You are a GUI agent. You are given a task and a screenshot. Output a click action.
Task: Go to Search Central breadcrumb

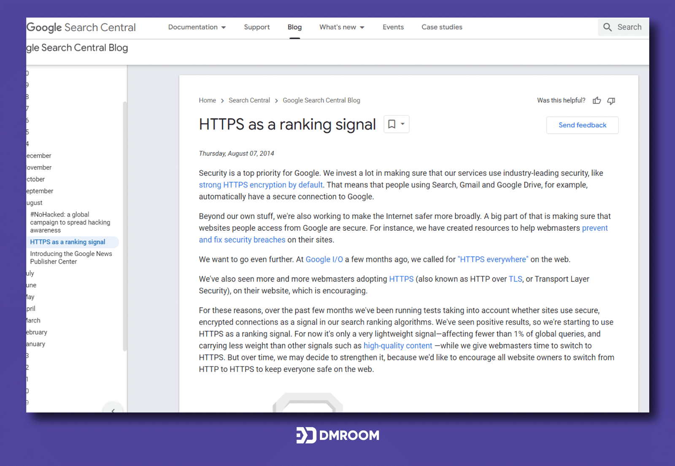pyautogui.click(x=249, y=100)
